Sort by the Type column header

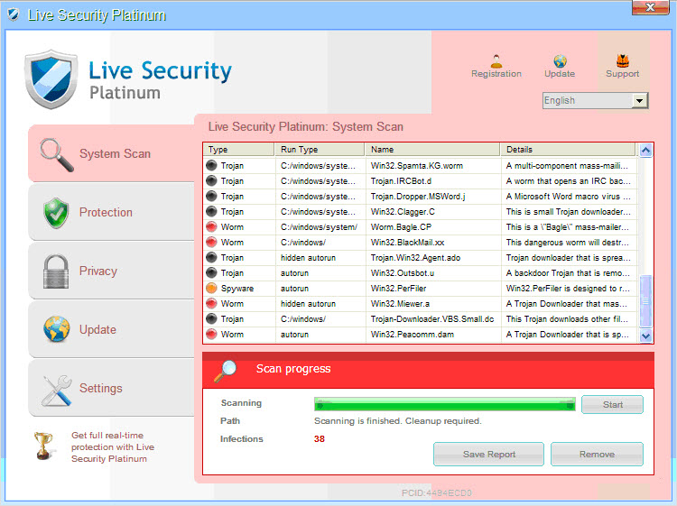coord(239,149)
